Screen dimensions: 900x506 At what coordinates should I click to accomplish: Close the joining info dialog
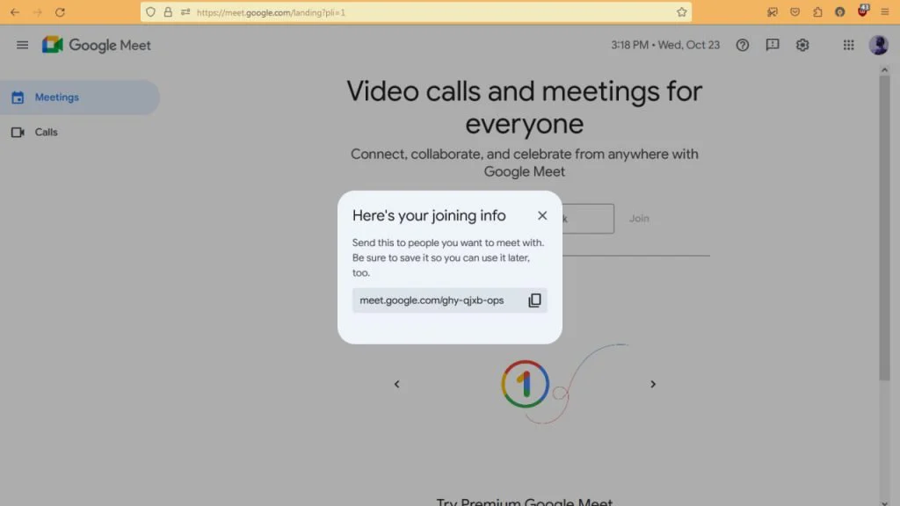542,215
